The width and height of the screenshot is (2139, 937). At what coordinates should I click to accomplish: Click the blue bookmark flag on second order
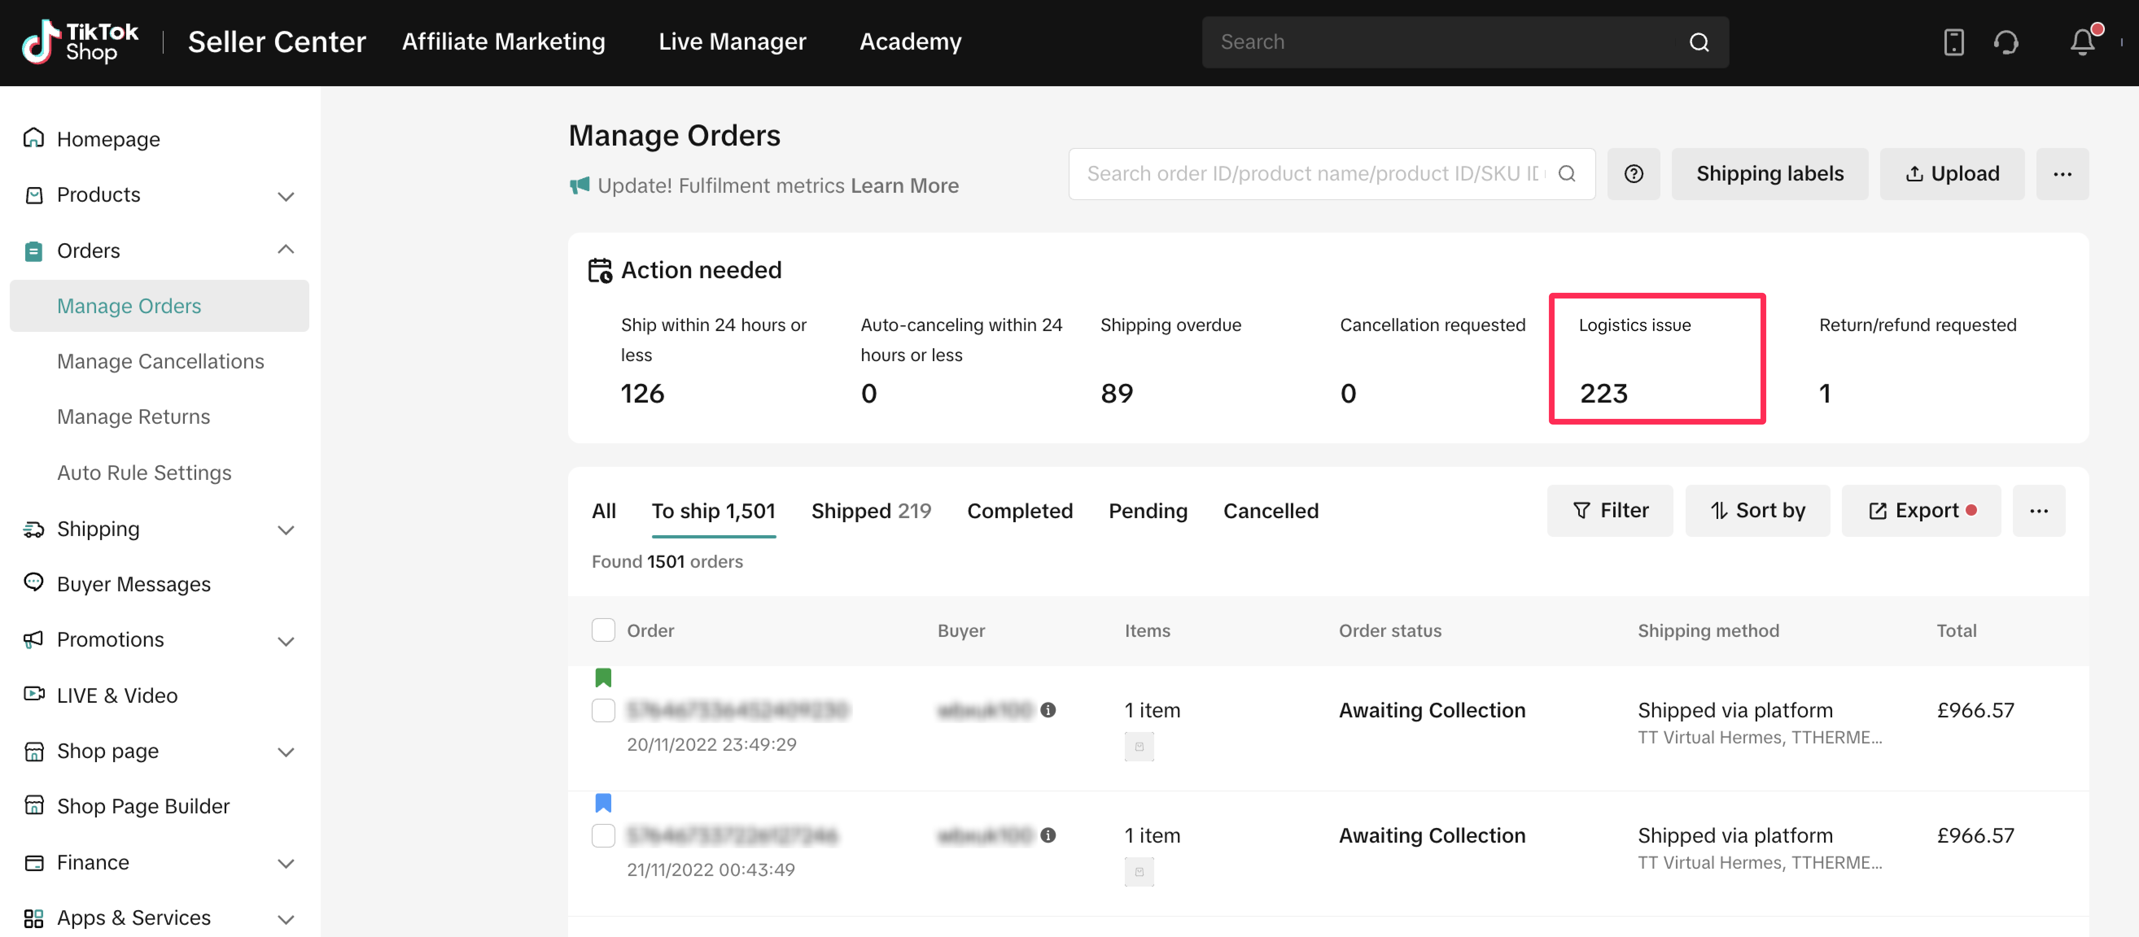tap(603, 802)
